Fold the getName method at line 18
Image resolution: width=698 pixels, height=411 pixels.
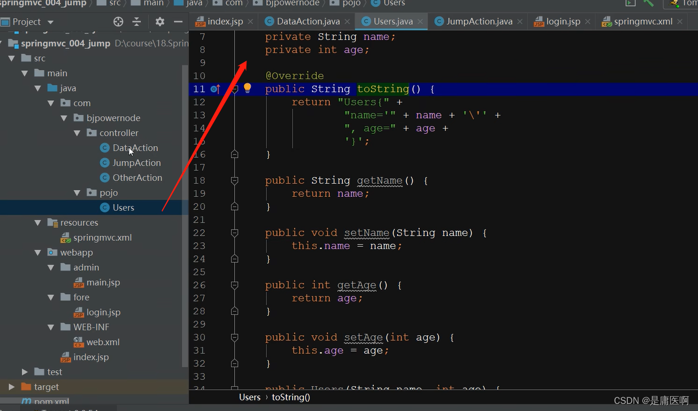point(235,180)
